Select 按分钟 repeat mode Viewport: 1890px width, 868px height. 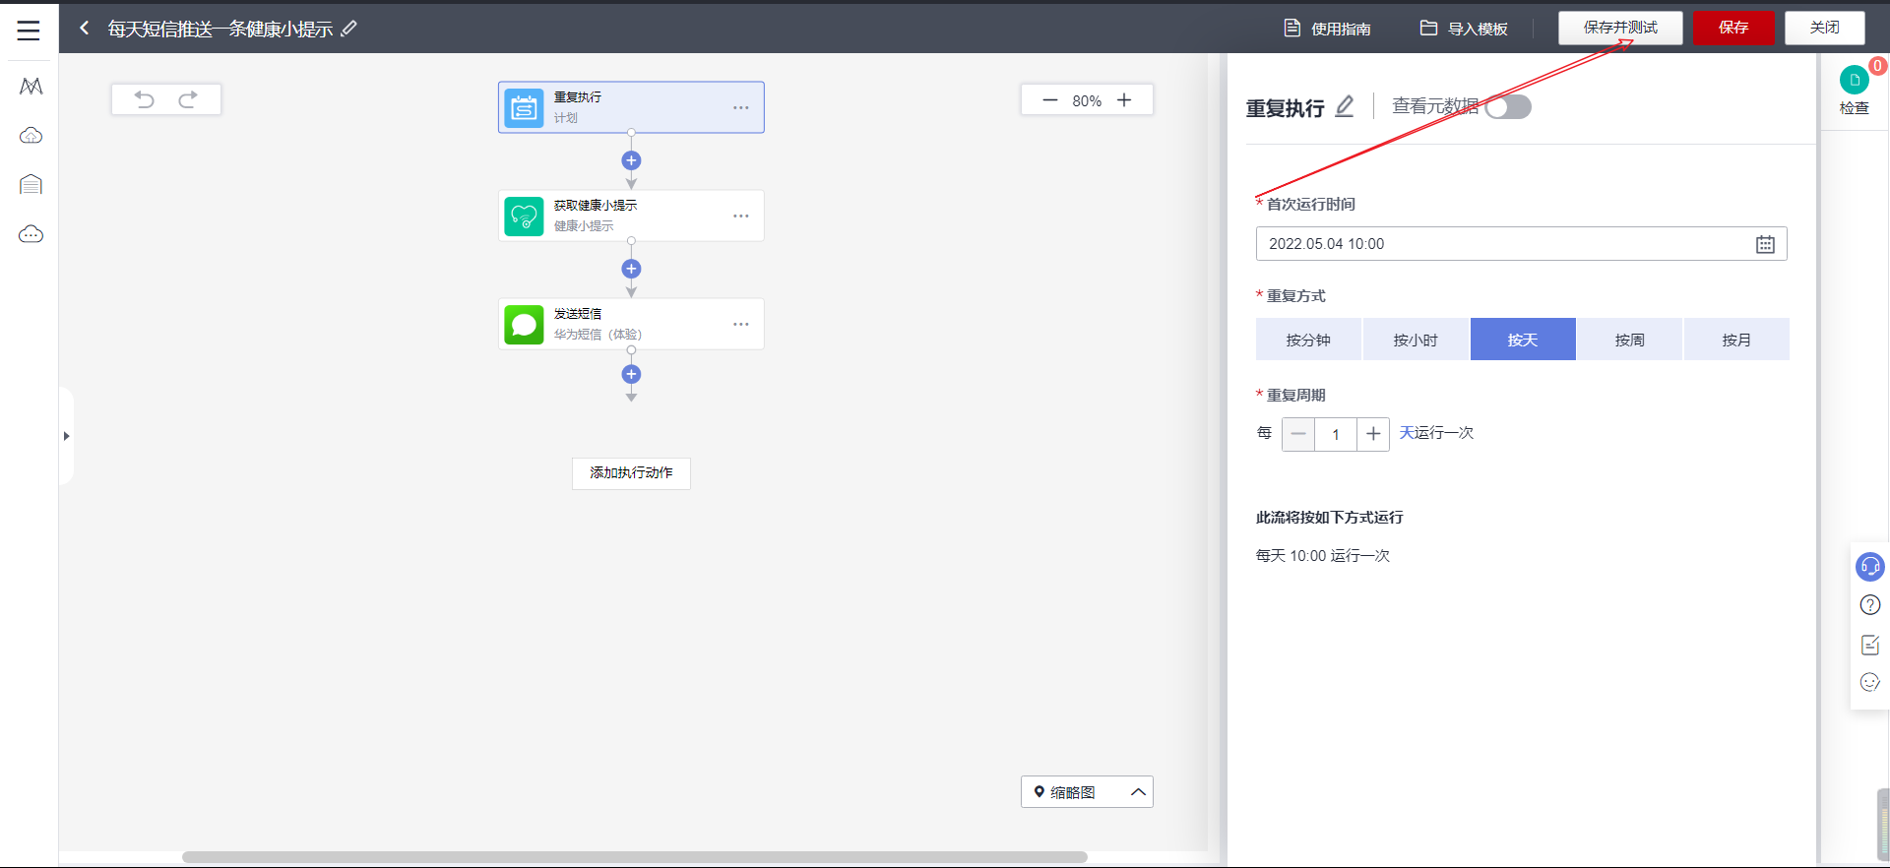1308,340
